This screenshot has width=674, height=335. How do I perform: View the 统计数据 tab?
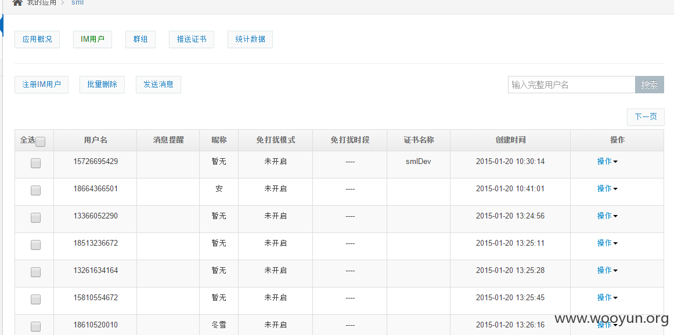(x=250, y=39)
